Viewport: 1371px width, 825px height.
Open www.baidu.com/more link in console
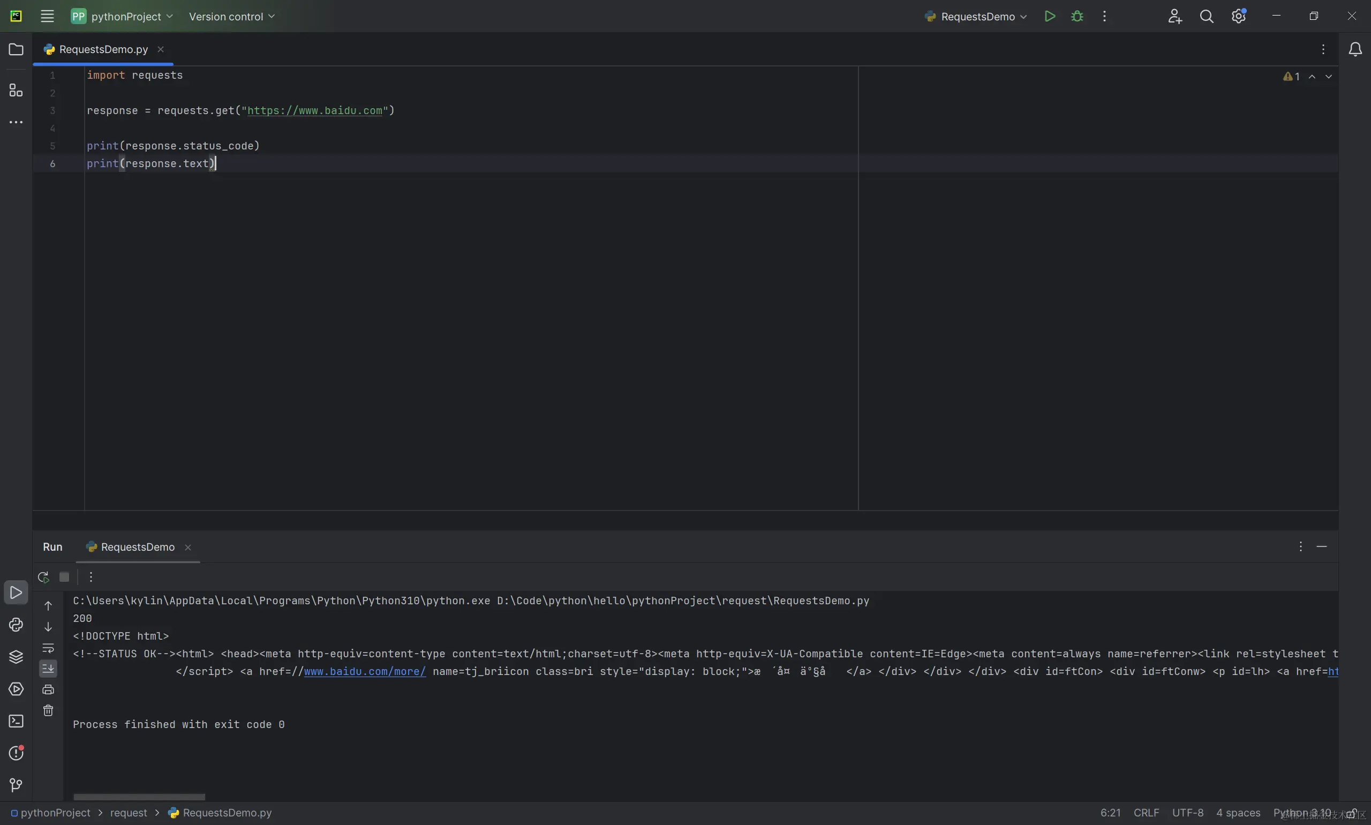click(365, 671)
